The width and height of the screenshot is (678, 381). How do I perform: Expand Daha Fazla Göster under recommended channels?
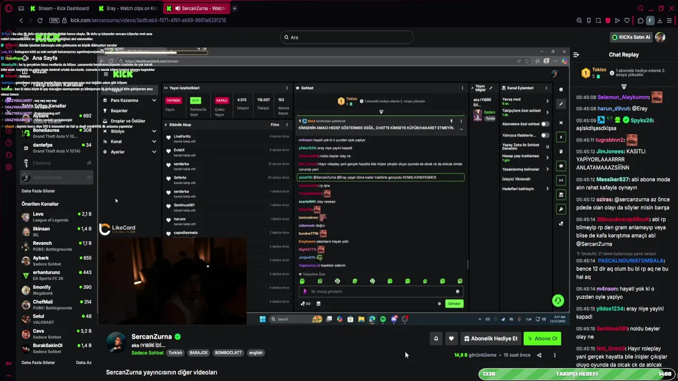pyautogui.click(x=38, y=362)
